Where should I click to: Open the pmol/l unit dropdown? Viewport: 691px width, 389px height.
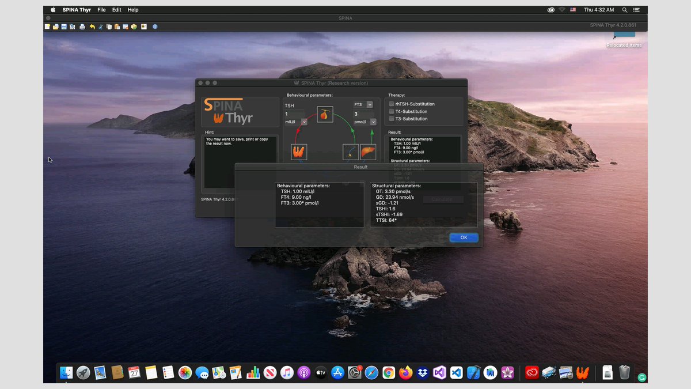coord(373,122)
